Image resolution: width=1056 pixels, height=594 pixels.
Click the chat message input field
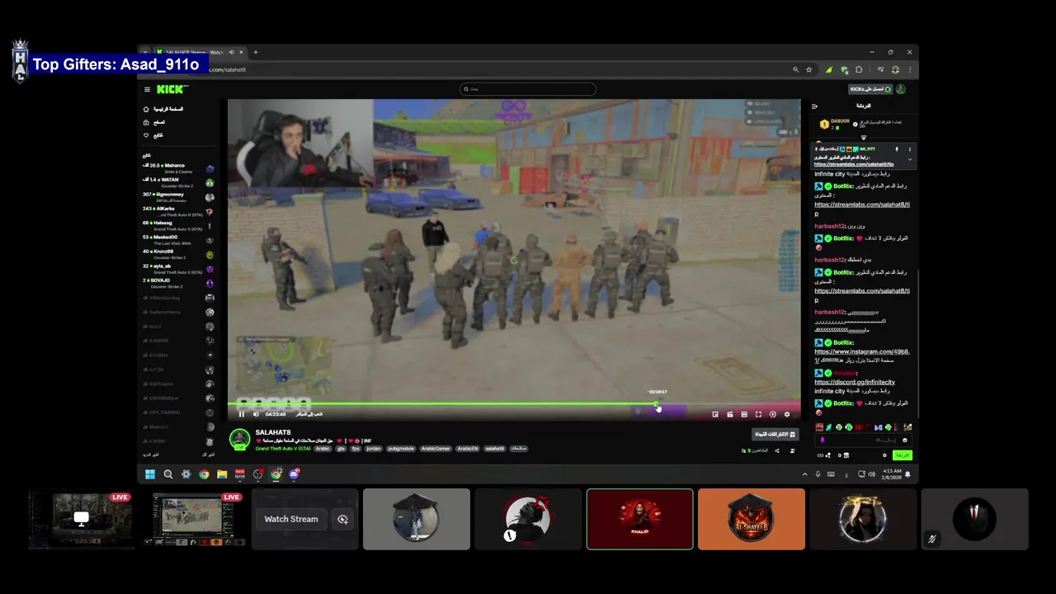click(863, 440)
